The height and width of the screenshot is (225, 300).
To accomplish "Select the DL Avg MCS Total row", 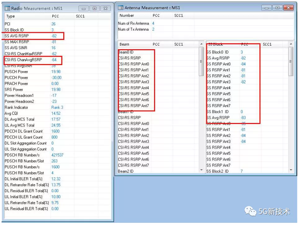I will pos(57,119).
